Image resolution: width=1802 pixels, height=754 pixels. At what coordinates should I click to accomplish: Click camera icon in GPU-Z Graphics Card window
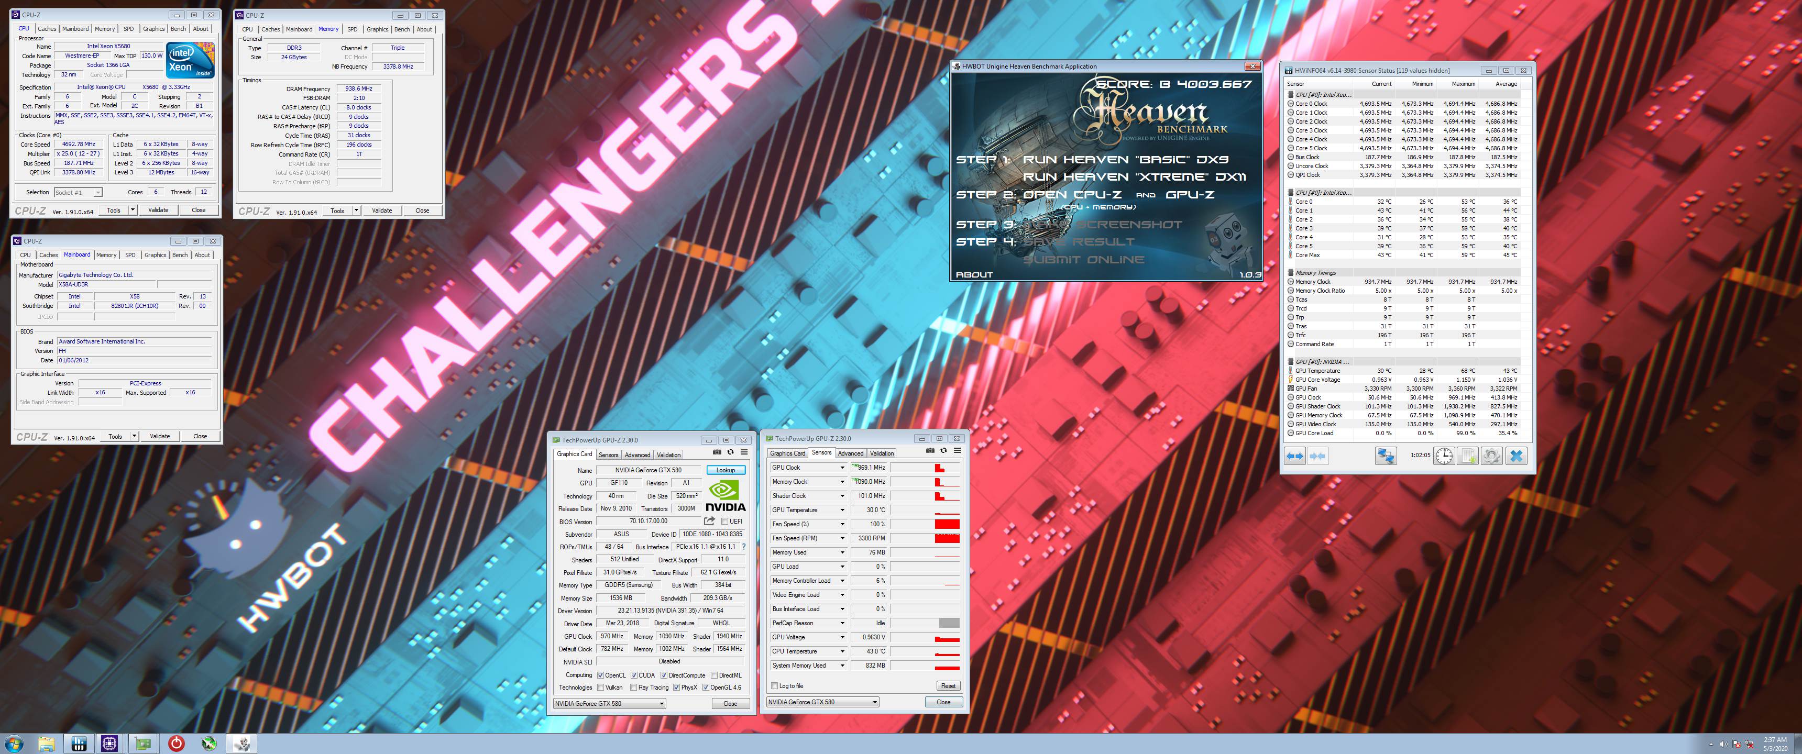pyautogui.click(x=717, y=452)
